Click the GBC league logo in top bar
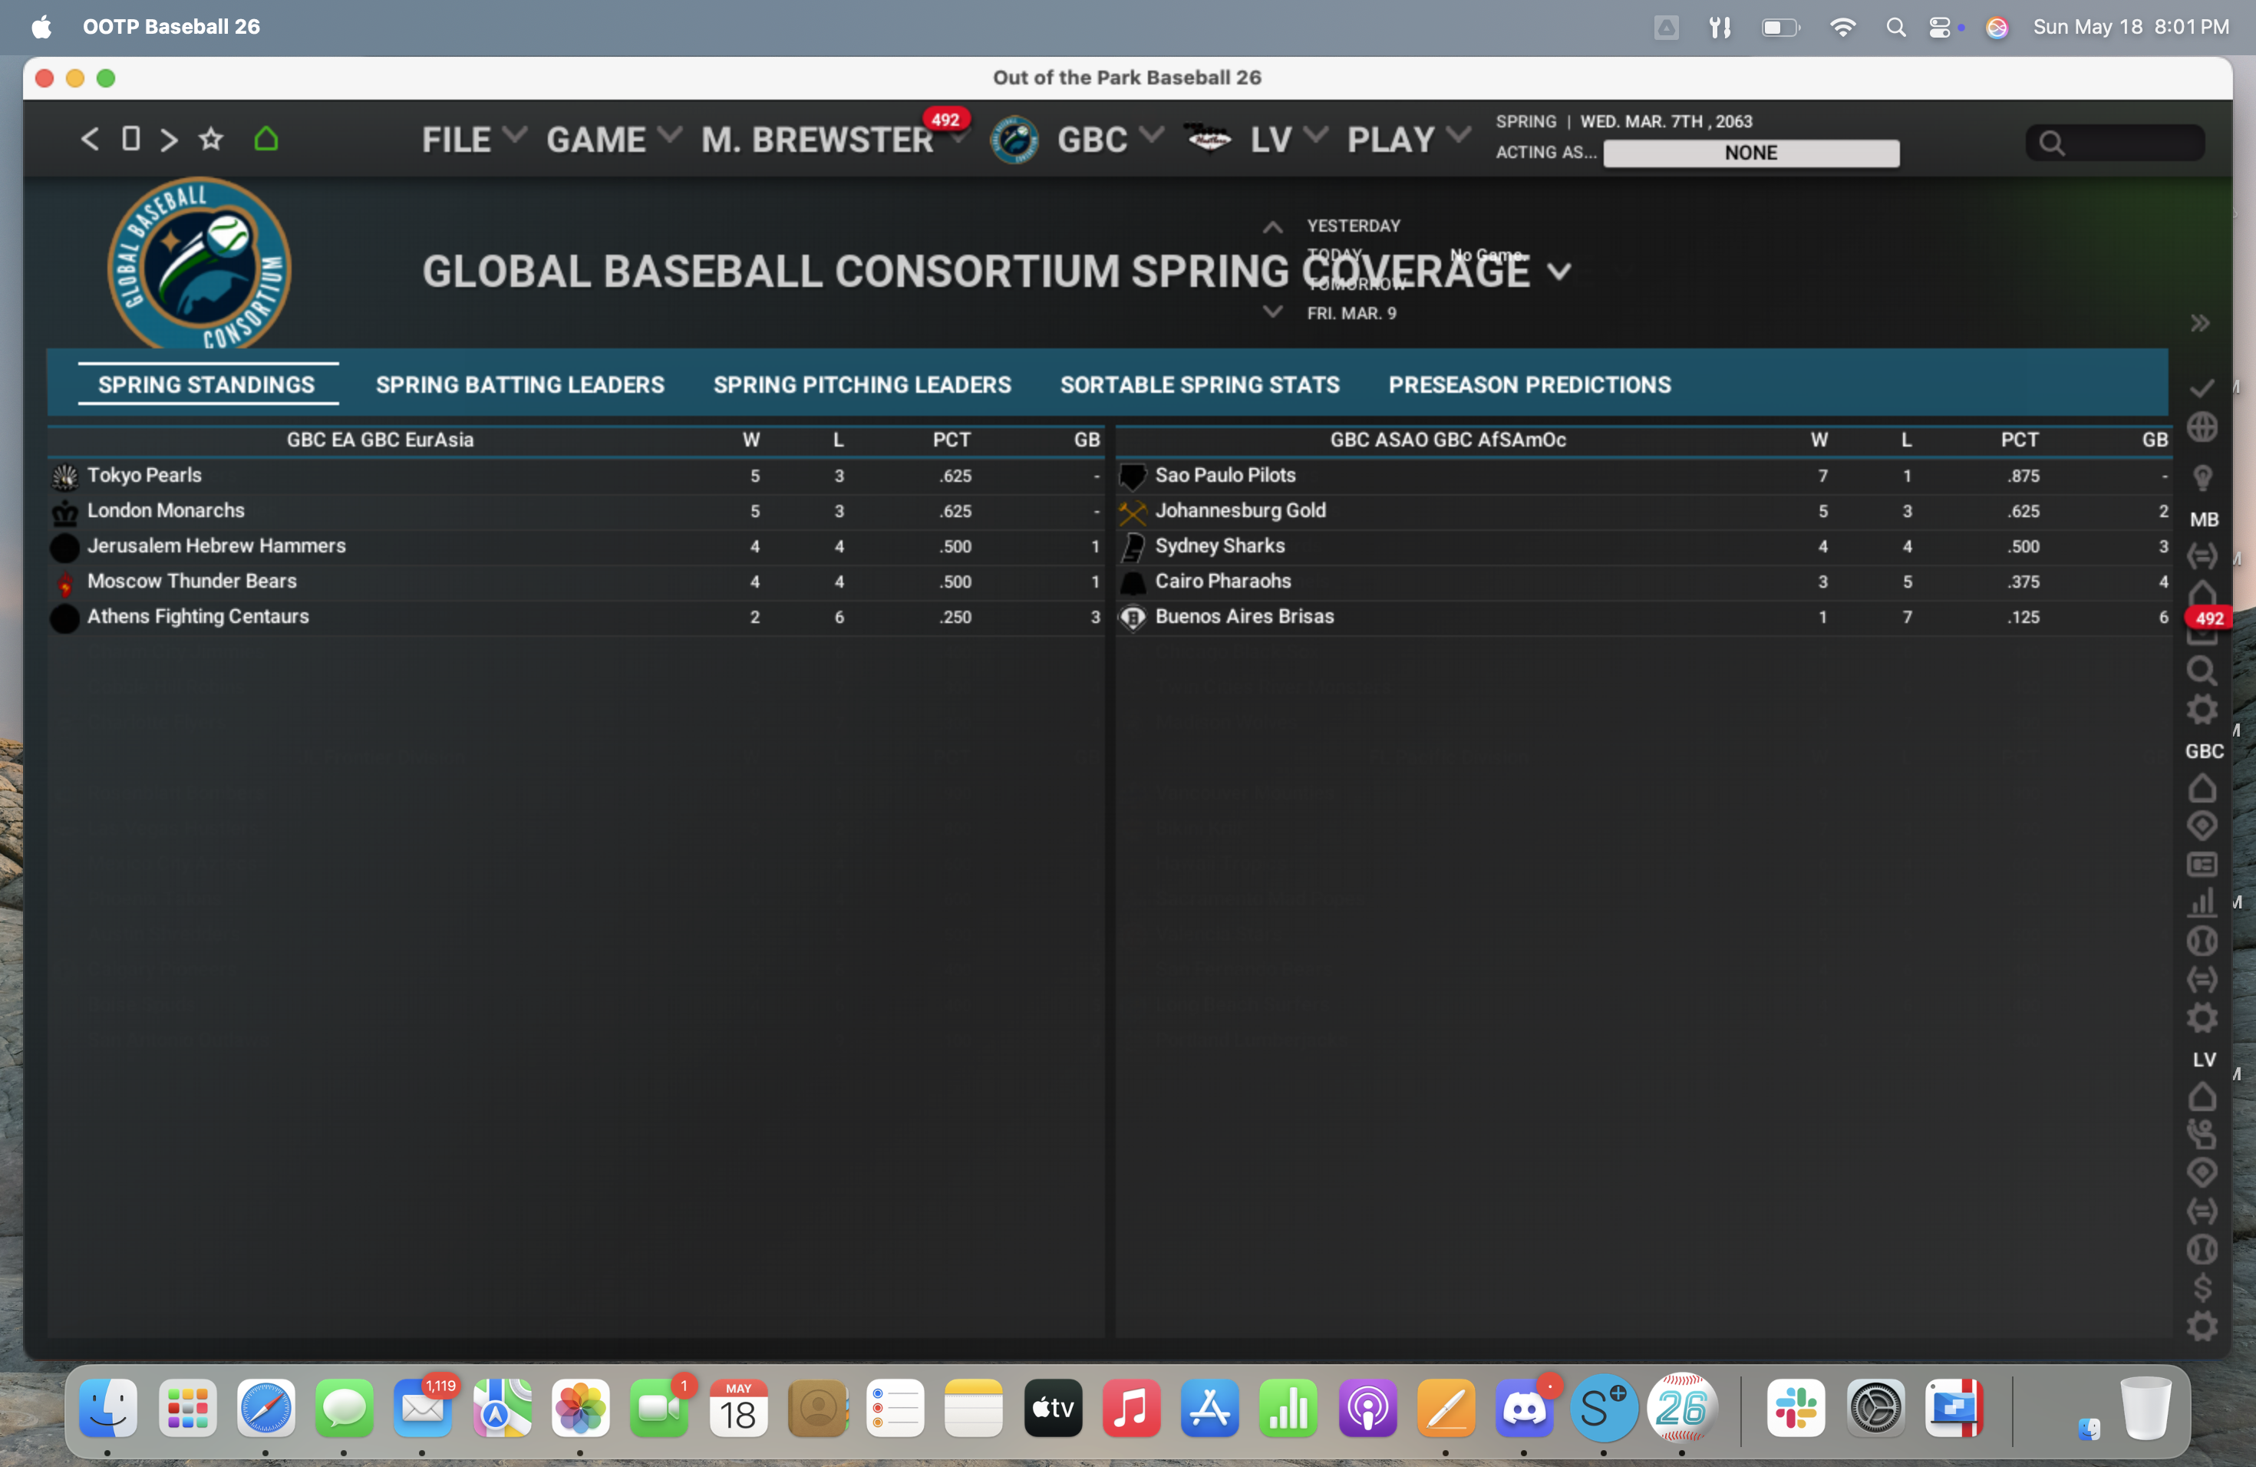 click(1014, 140)
